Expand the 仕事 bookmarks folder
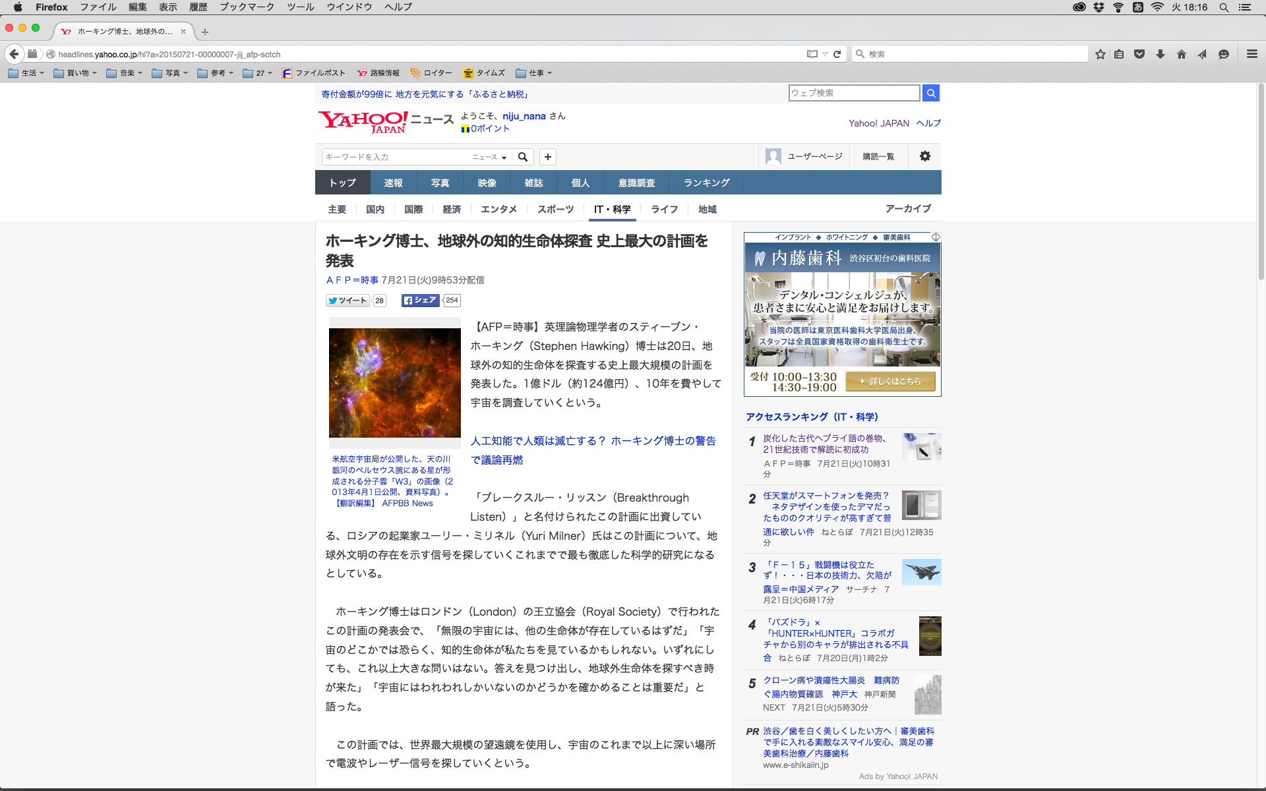The height and width of the screenshot is (791, 1266). click(534, 73)
